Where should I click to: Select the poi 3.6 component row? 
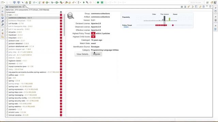[34, 78]
